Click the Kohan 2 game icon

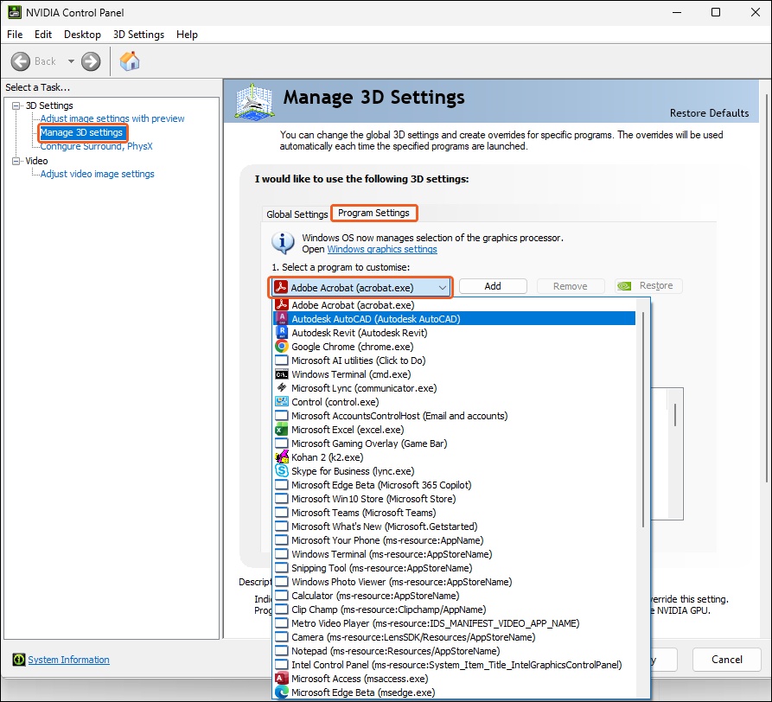pos(282,456)
